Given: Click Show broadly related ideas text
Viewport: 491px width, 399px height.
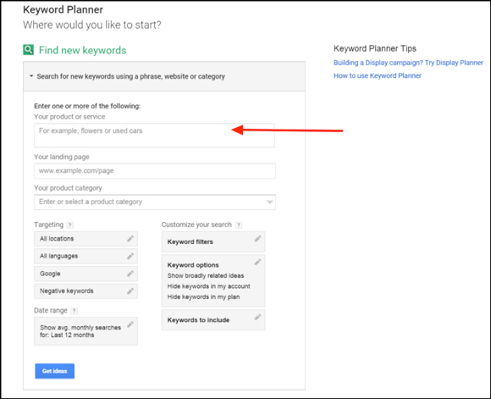Looking at the screenshot, I should point(206,276).
